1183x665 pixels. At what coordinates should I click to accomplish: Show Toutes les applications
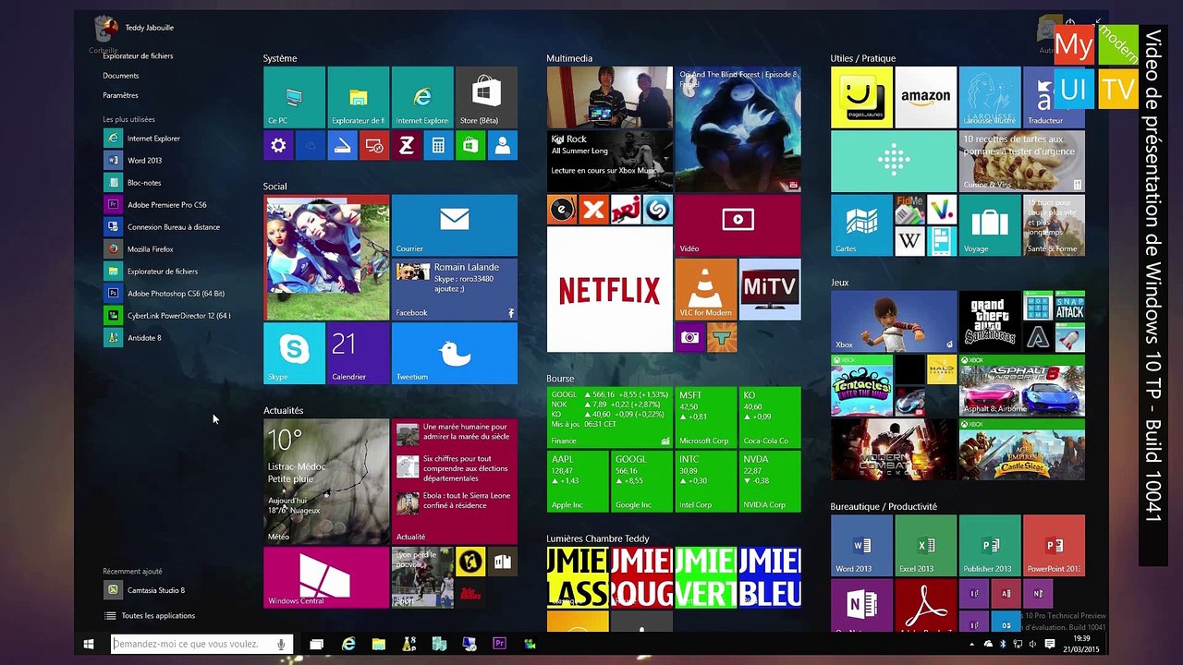[x=150, y=616]
